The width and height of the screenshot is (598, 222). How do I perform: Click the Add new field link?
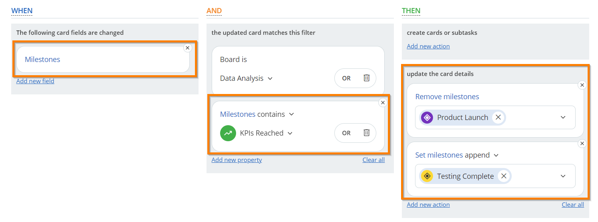point(35,81)
